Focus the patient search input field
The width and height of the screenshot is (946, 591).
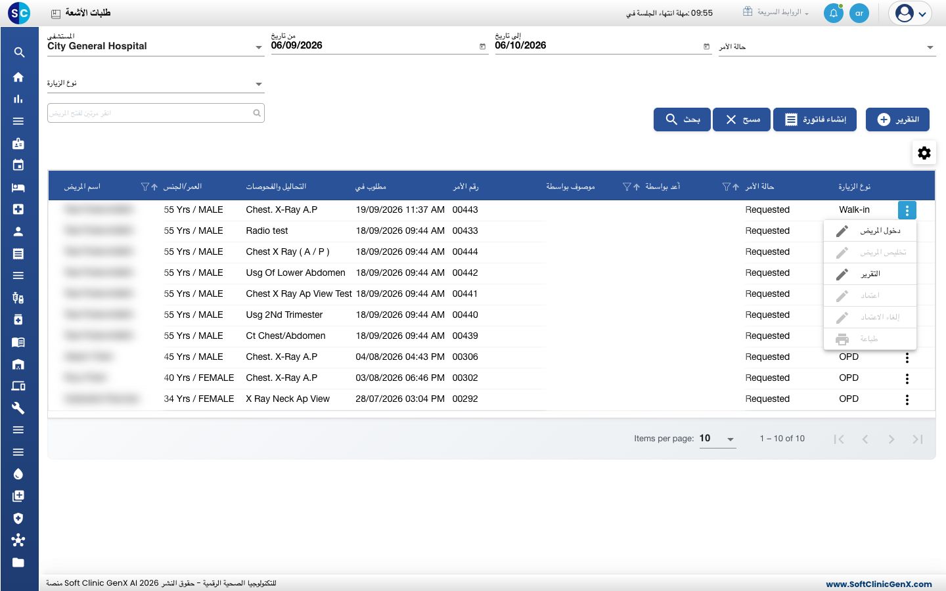[156, 113]
